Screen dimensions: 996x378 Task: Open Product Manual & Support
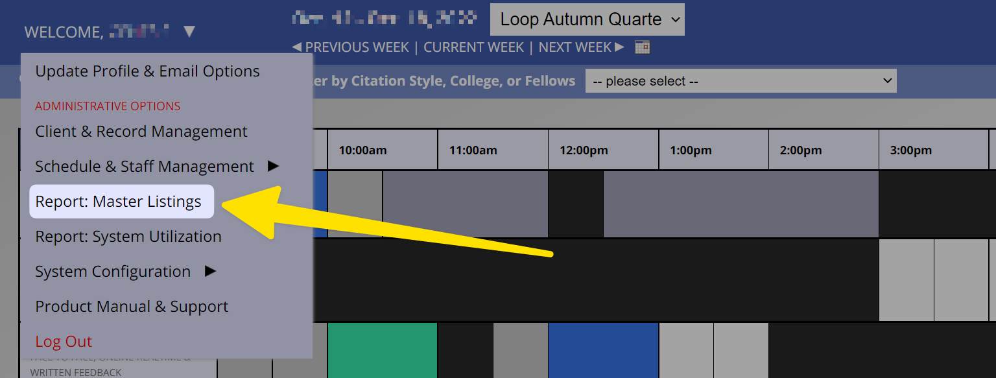pyautogui.click(x=132, y=307)
